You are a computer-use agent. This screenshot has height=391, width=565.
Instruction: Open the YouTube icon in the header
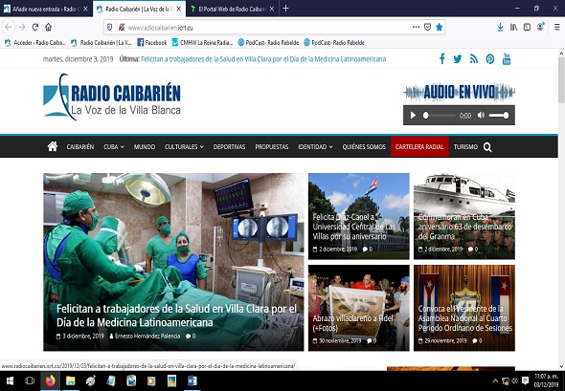[x=507, y=58]
